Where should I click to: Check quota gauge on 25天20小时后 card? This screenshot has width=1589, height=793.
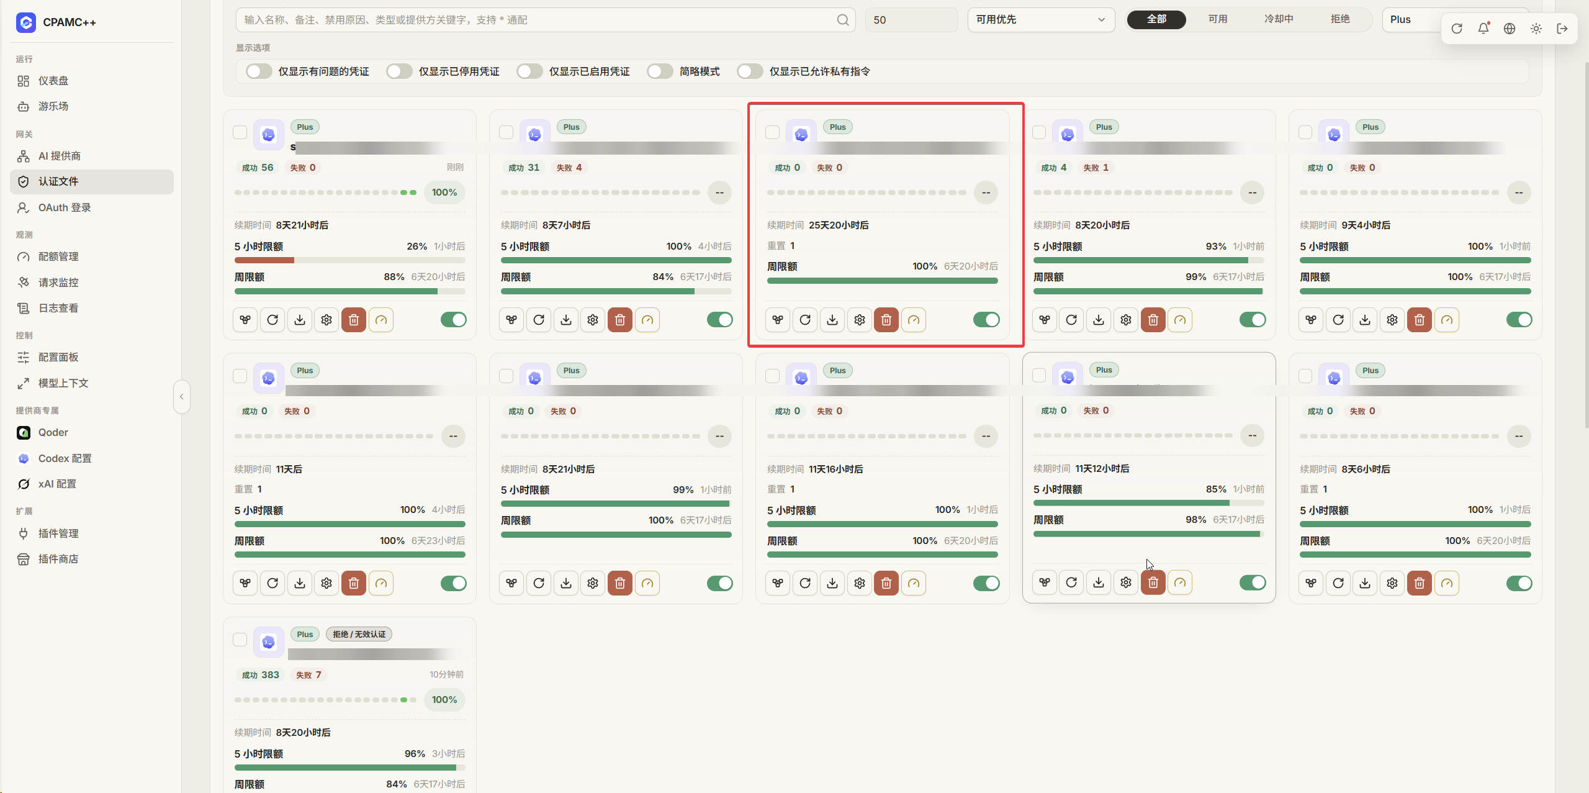914,320
